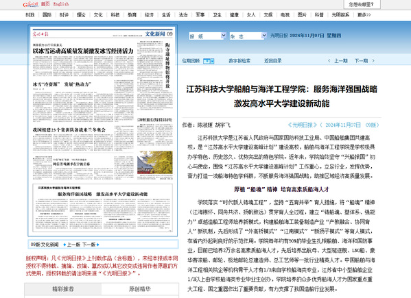411x298 pixels.
Task: Click the diamond icon before 上一版
Action: [64, 245]
